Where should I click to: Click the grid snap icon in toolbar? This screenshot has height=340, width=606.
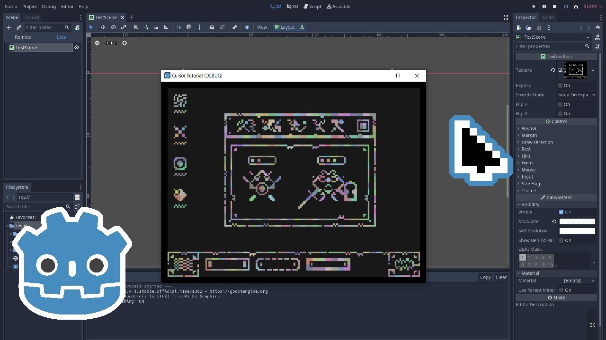189,27
